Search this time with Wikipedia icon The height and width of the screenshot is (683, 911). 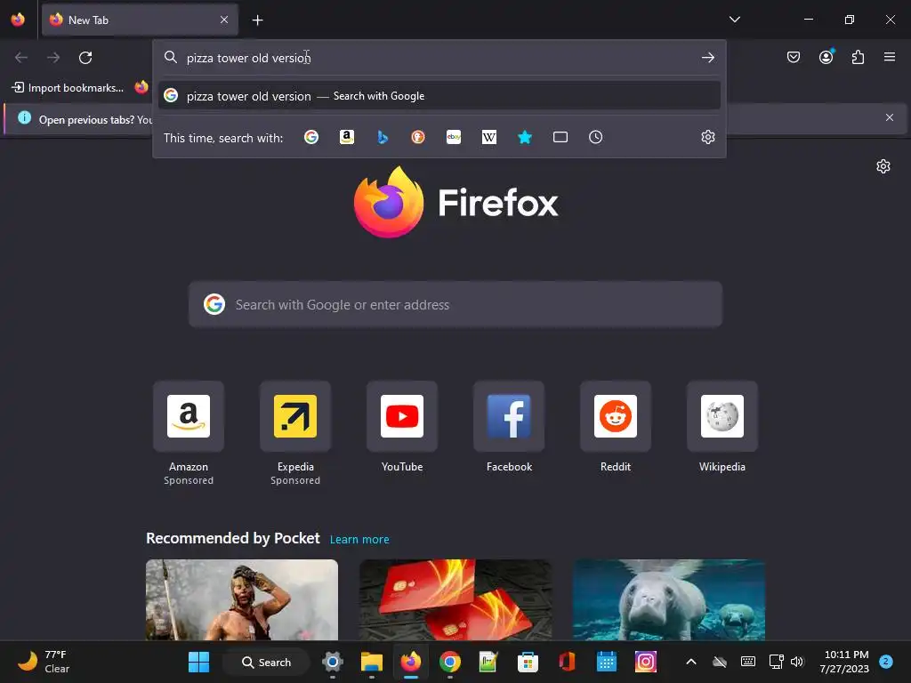click(489, 137)
